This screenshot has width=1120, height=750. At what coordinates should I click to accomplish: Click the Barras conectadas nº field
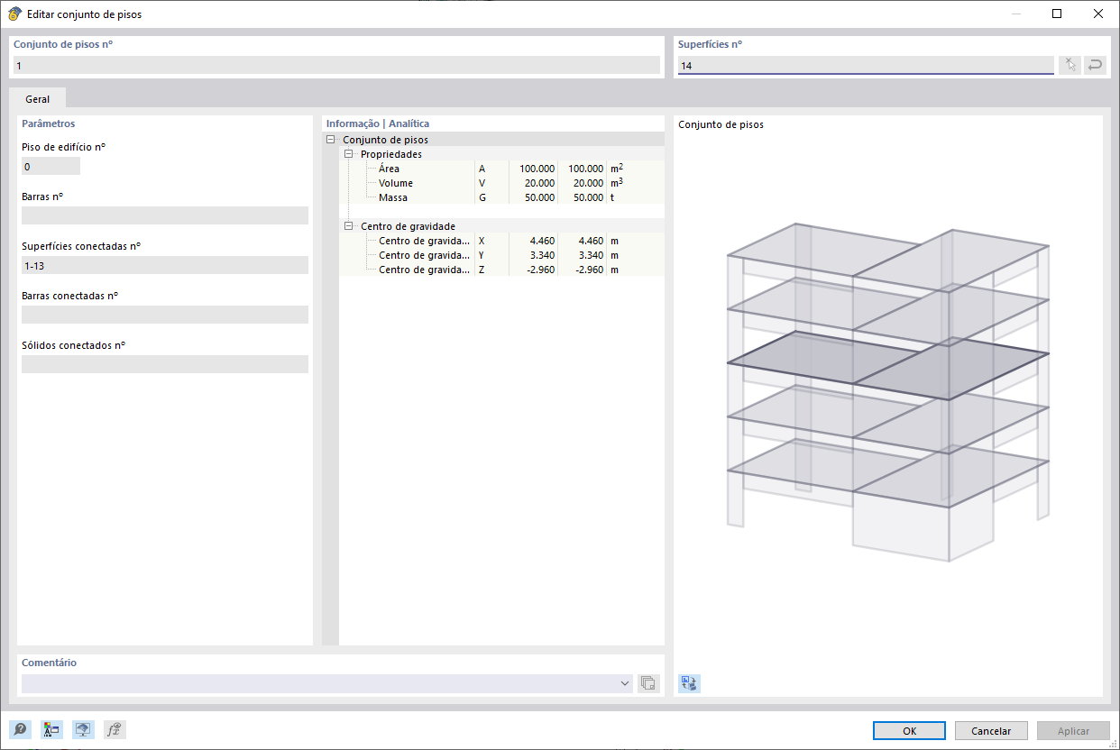click(165, 315)
